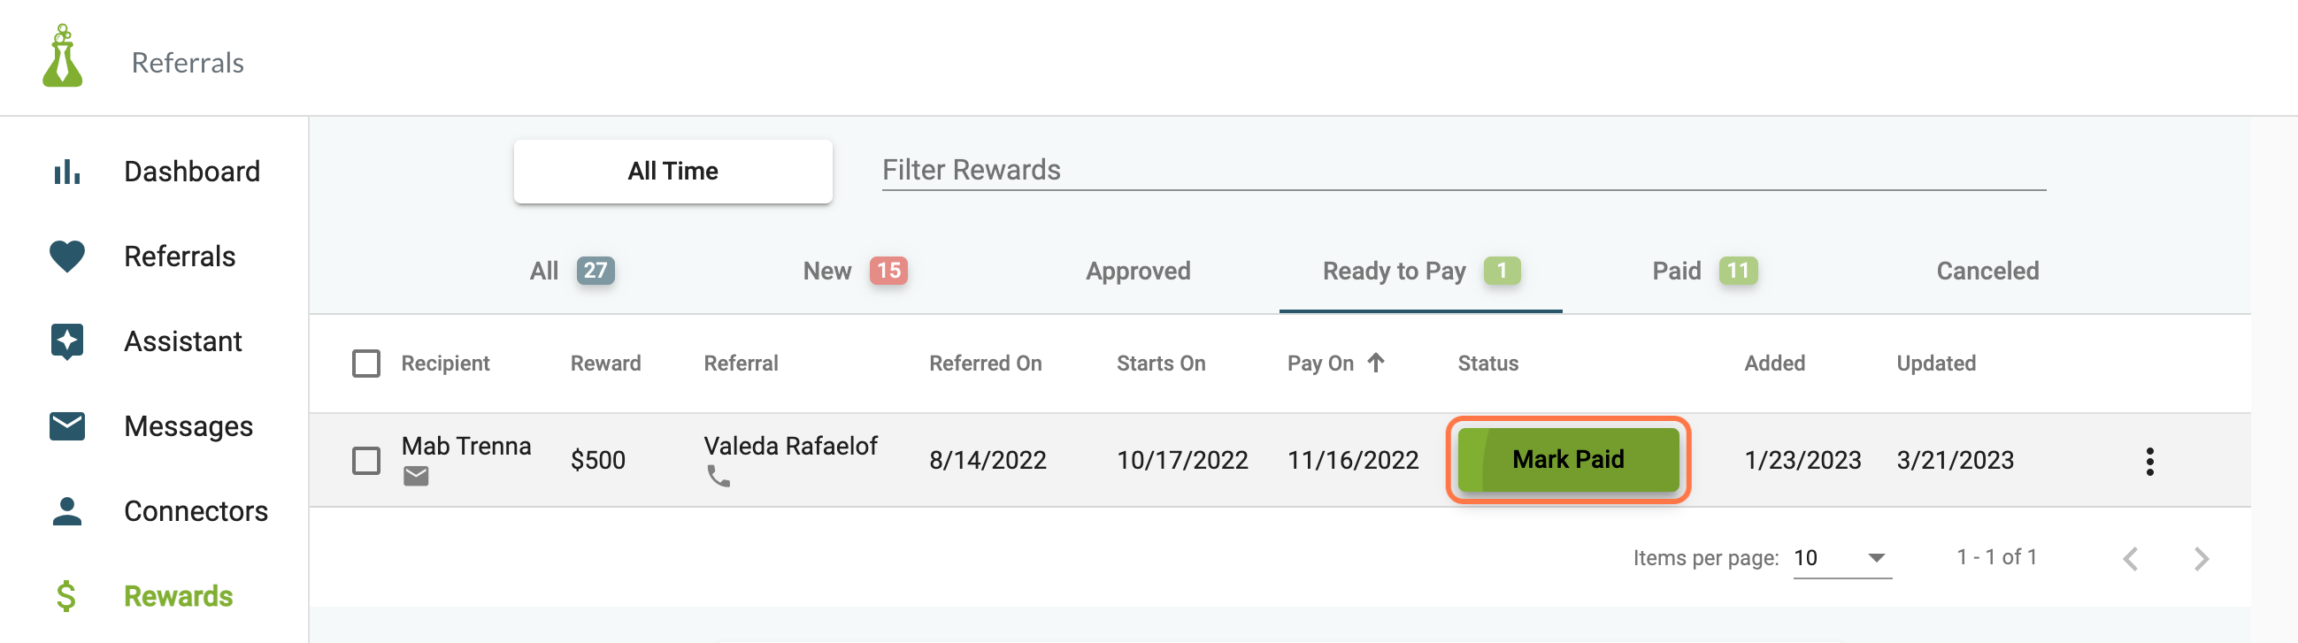Sort by the Pay On column arrow

tap(1376, 362)
